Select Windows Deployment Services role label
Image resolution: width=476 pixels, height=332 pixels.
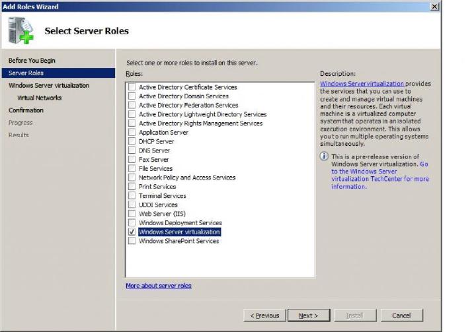pos(180,222)
